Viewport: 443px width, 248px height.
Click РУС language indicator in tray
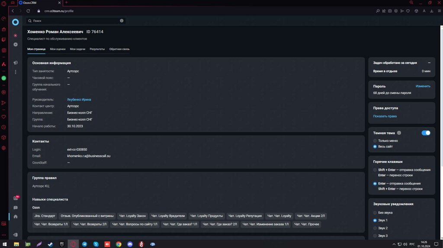pos(412,245)
